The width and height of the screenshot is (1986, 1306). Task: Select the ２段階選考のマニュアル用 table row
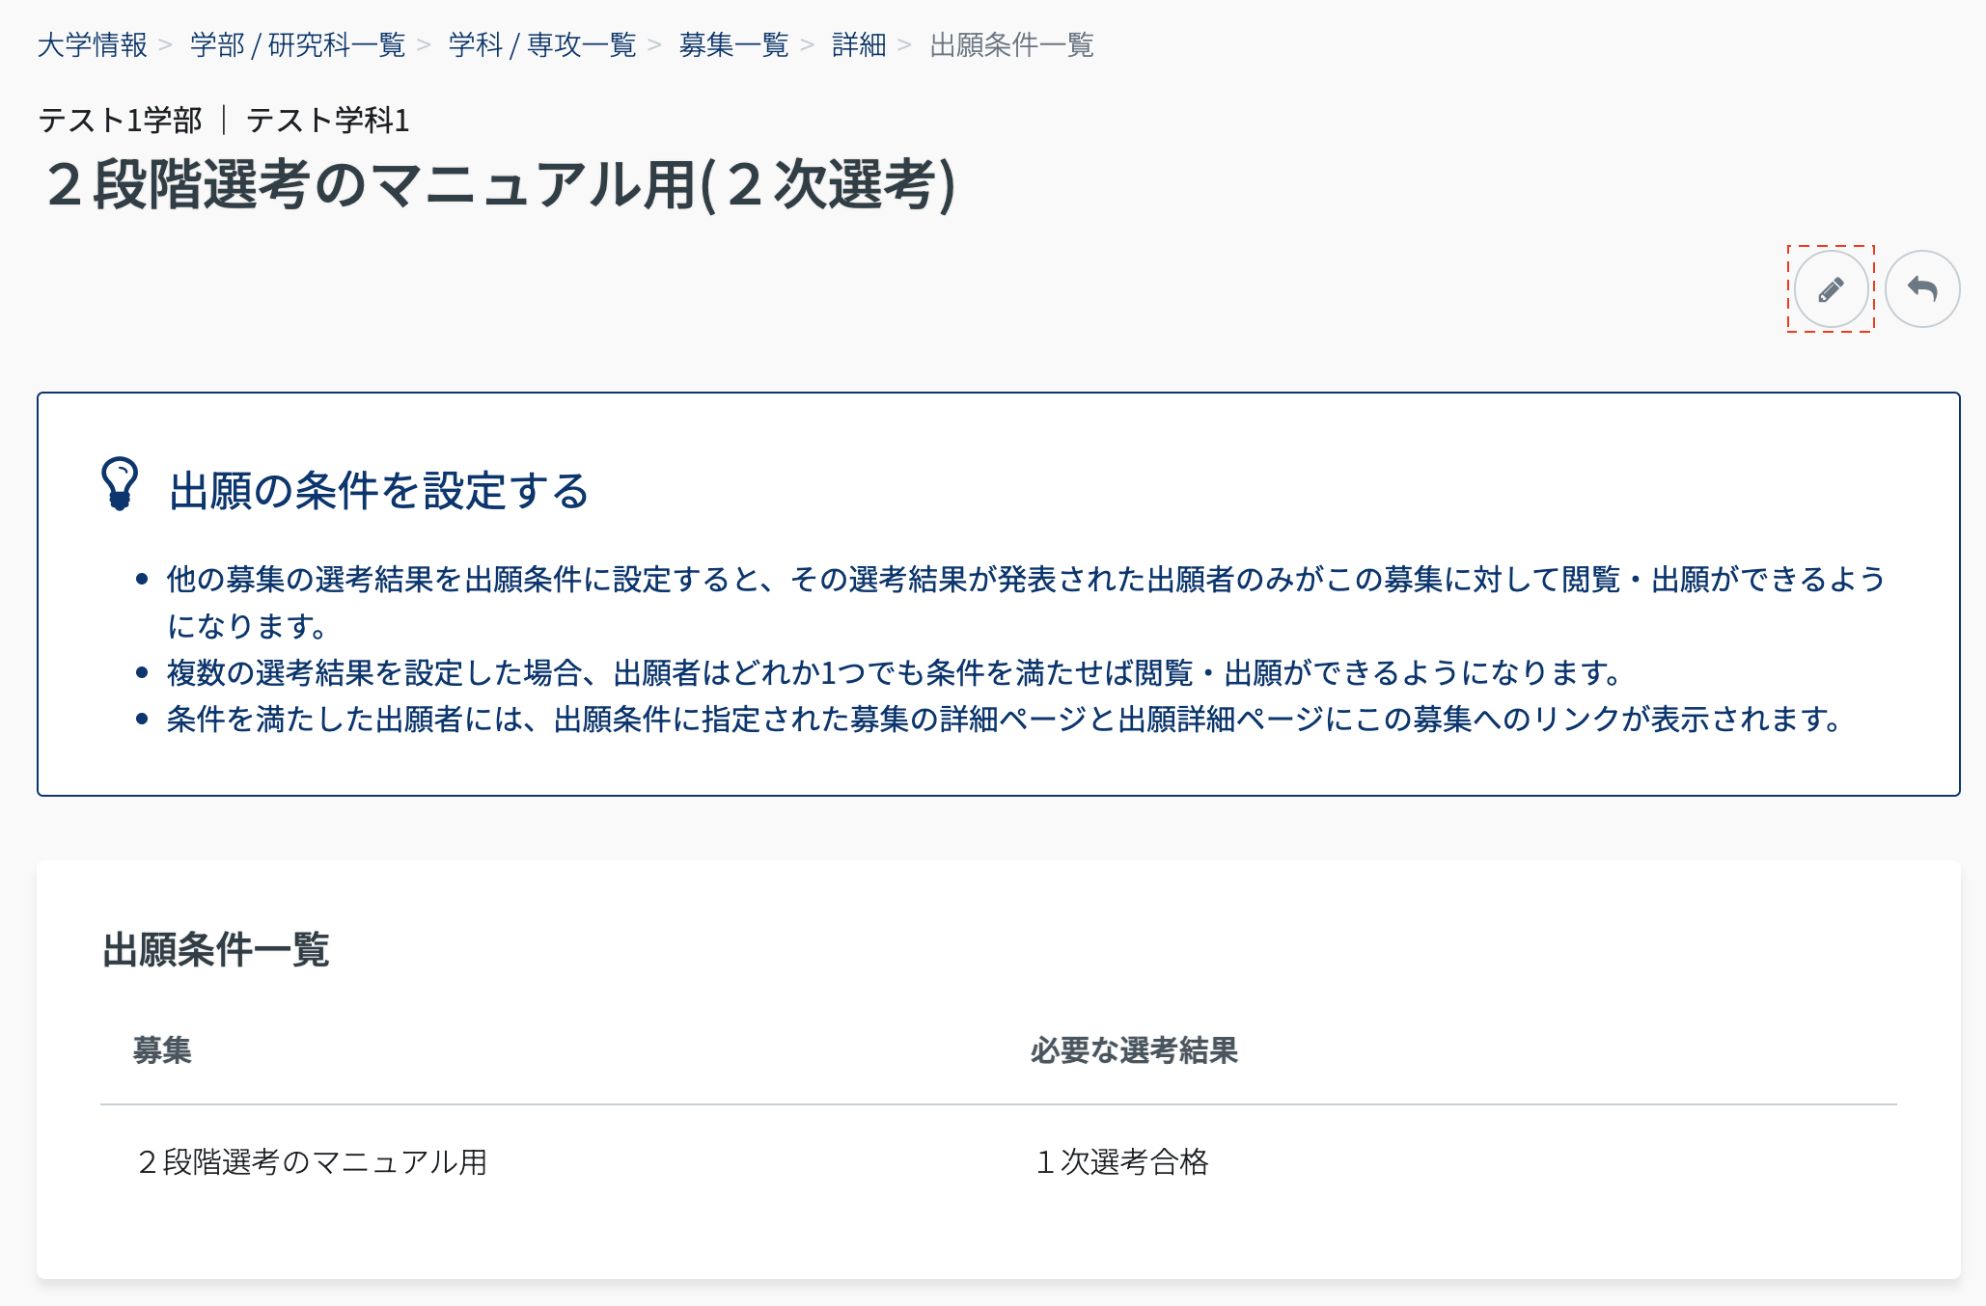[313, 1161]
